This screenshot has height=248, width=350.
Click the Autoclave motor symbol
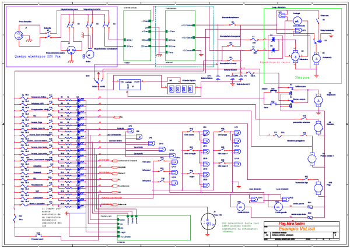pyautogui.click(x=318, y=127)
